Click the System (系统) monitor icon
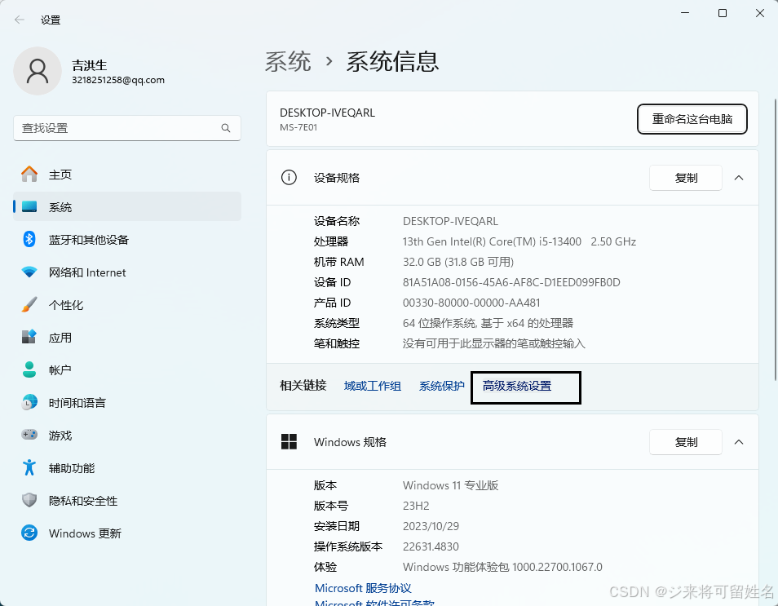 pyautogui.click(x=29, y=206)
